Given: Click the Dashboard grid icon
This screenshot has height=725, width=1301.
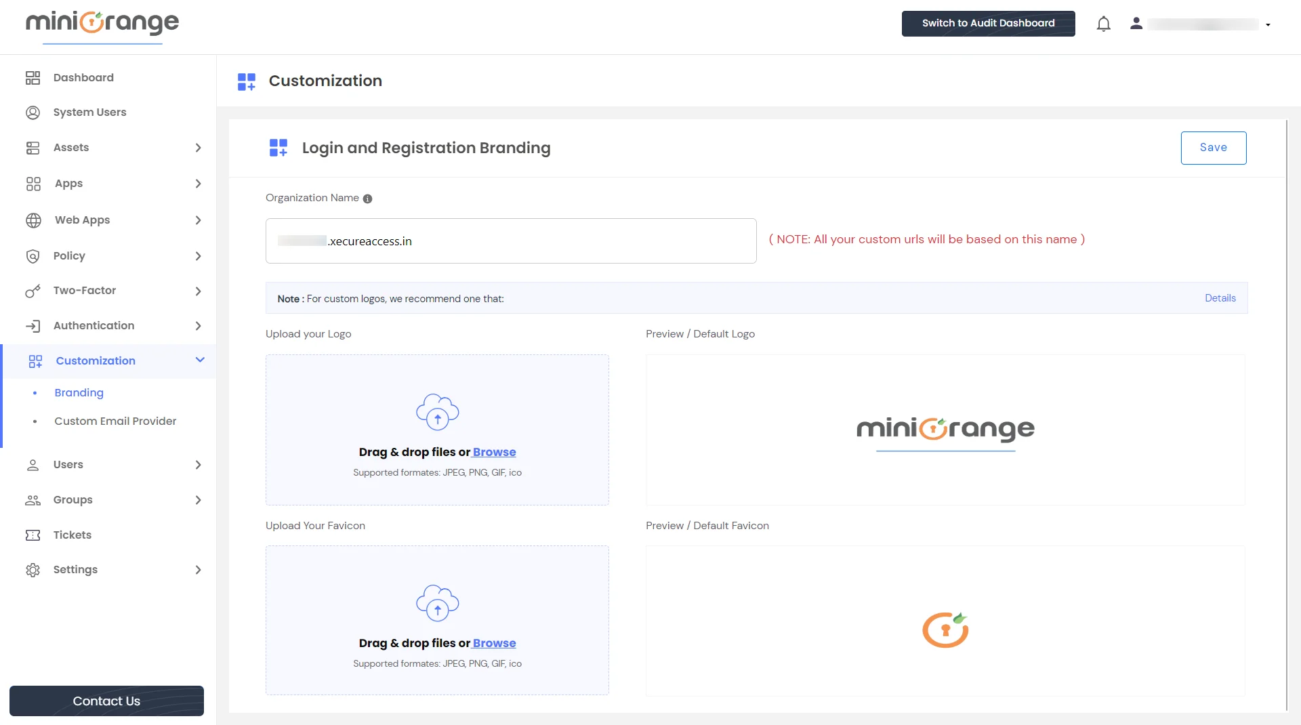Looking at the screenshot, I should [x=33, y=78].
